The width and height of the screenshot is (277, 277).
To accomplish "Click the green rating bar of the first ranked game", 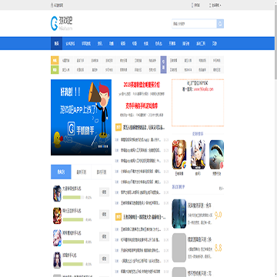I will (73, 198).
